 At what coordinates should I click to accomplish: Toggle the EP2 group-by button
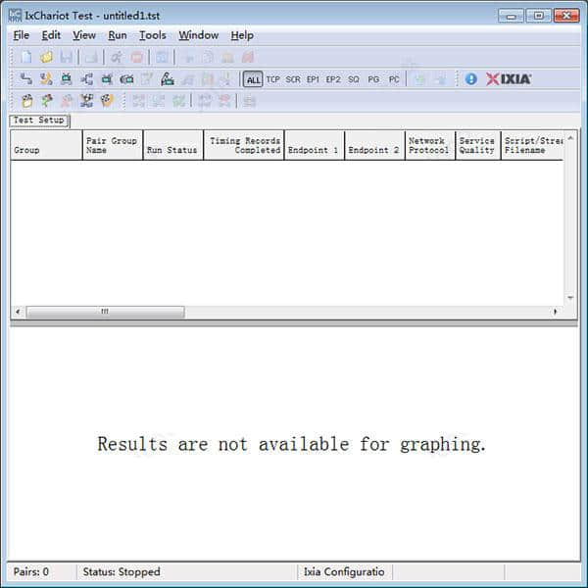point(333,79)
